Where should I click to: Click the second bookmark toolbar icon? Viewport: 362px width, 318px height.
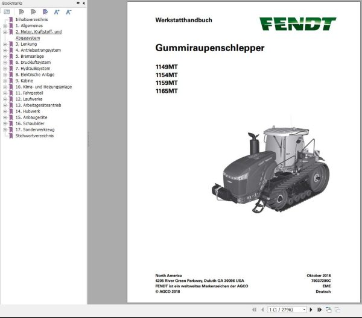[x=33, y=12]
